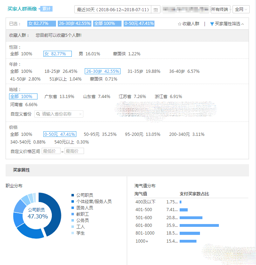
Task: Select region filter 河南省 6.66%
Action: [x=24, y=105]
